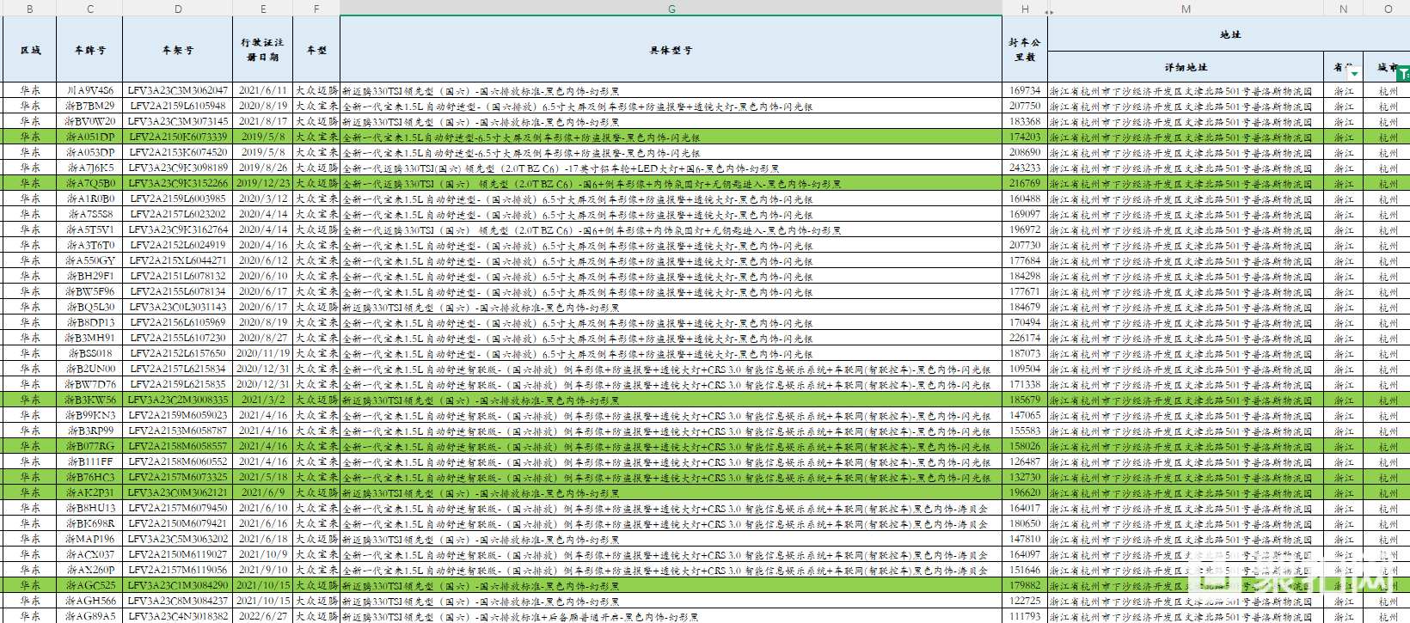This screenshot has height=623, width=1410.
Task: Select plate number cell 浙AGC525
Action: coord(89,585)
